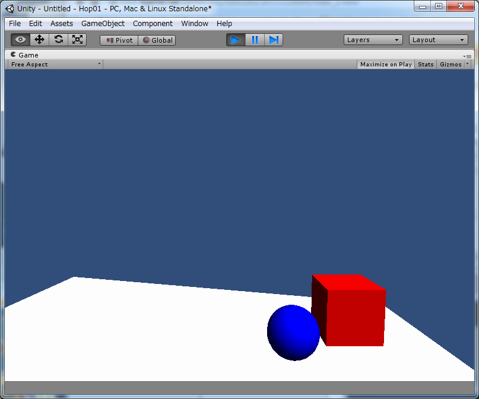
Task: Open the Assets menu
Action: click(62, 24)
